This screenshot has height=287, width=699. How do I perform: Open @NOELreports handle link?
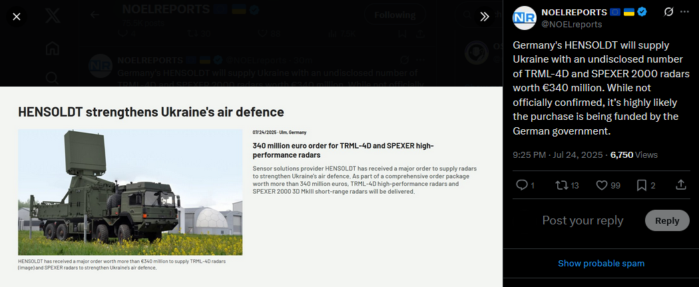click(x=571, y=24)
